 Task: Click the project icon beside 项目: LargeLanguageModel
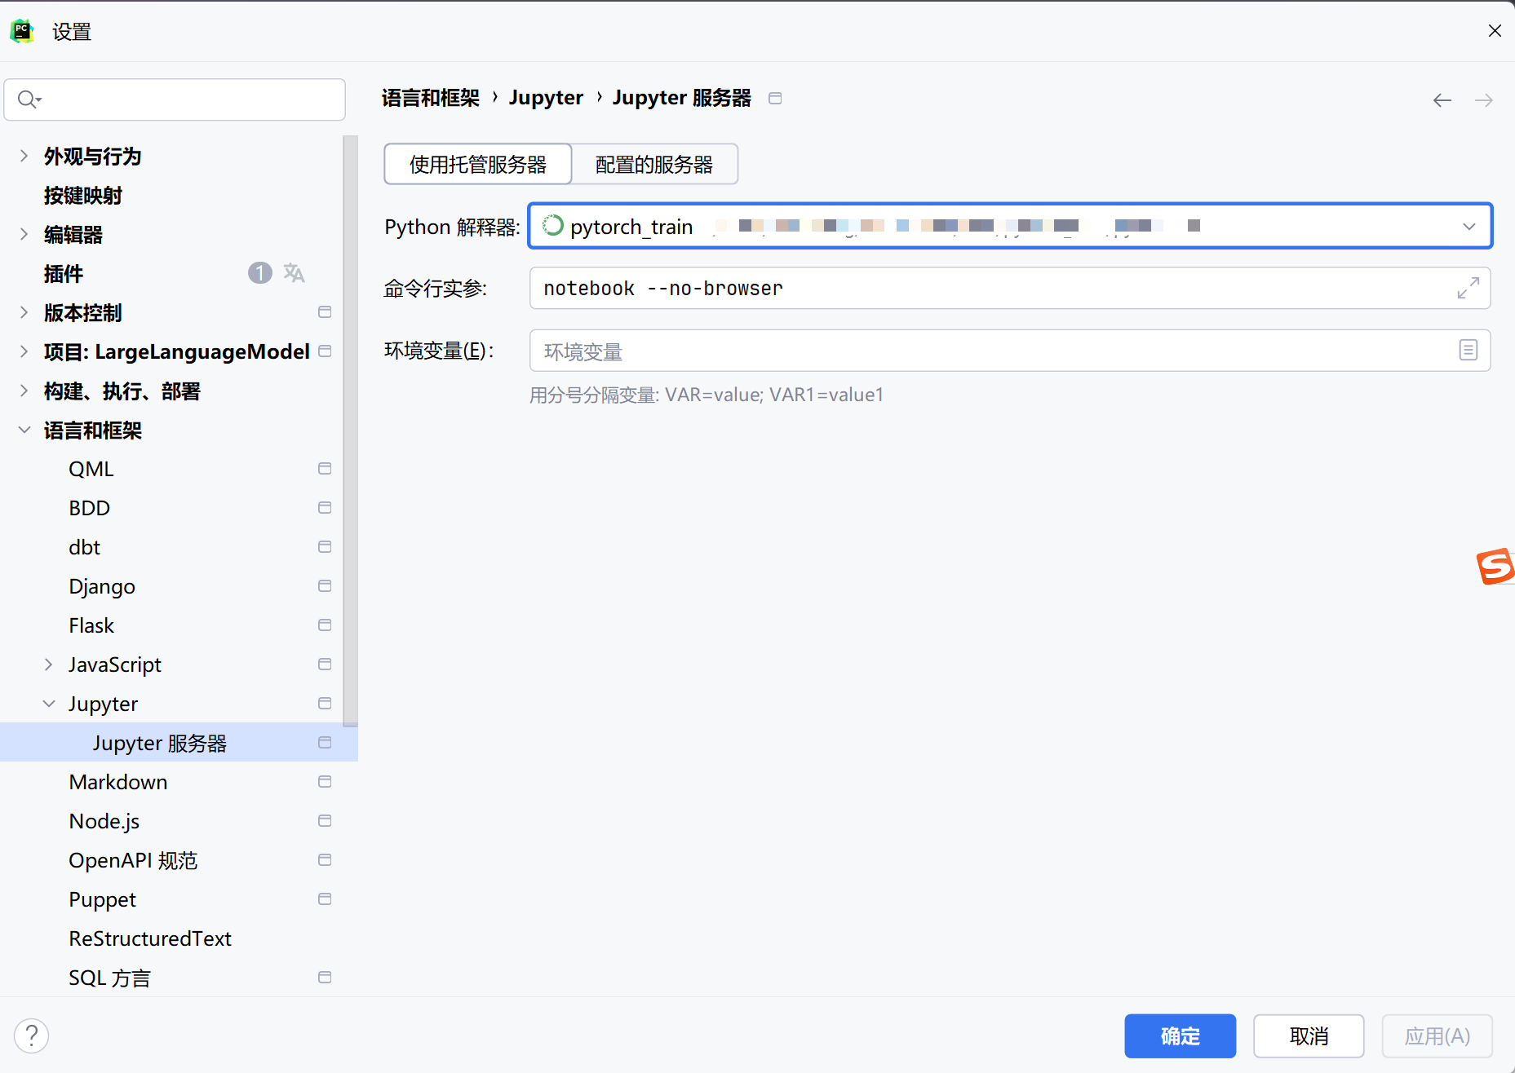[x=325, y=351]
